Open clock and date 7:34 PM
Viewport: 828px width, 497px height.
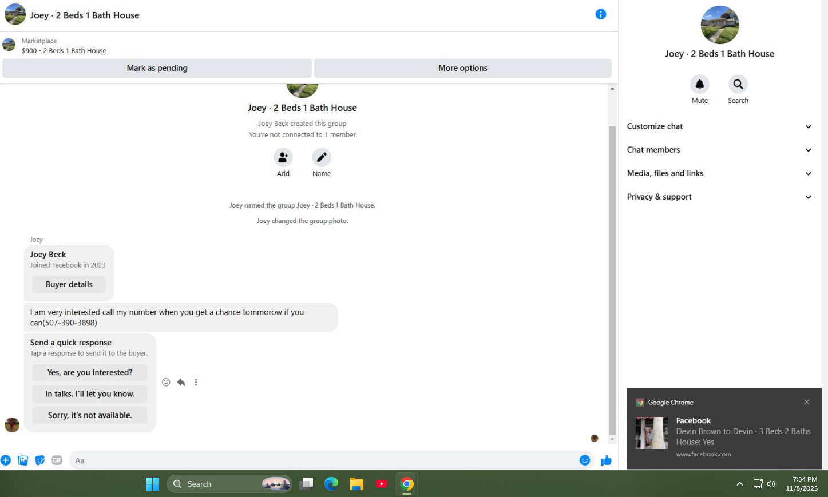802,484
